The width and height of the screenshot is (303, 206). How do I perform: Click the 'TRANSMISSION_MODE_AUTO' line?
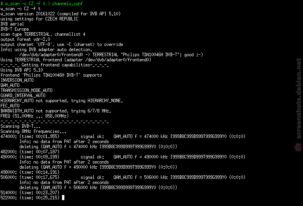click(26, 90)
